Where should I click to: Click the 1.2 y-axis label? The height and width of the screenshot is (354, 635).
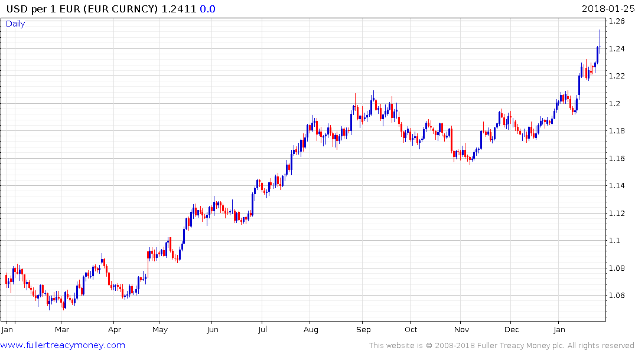(x=614, y=104)
